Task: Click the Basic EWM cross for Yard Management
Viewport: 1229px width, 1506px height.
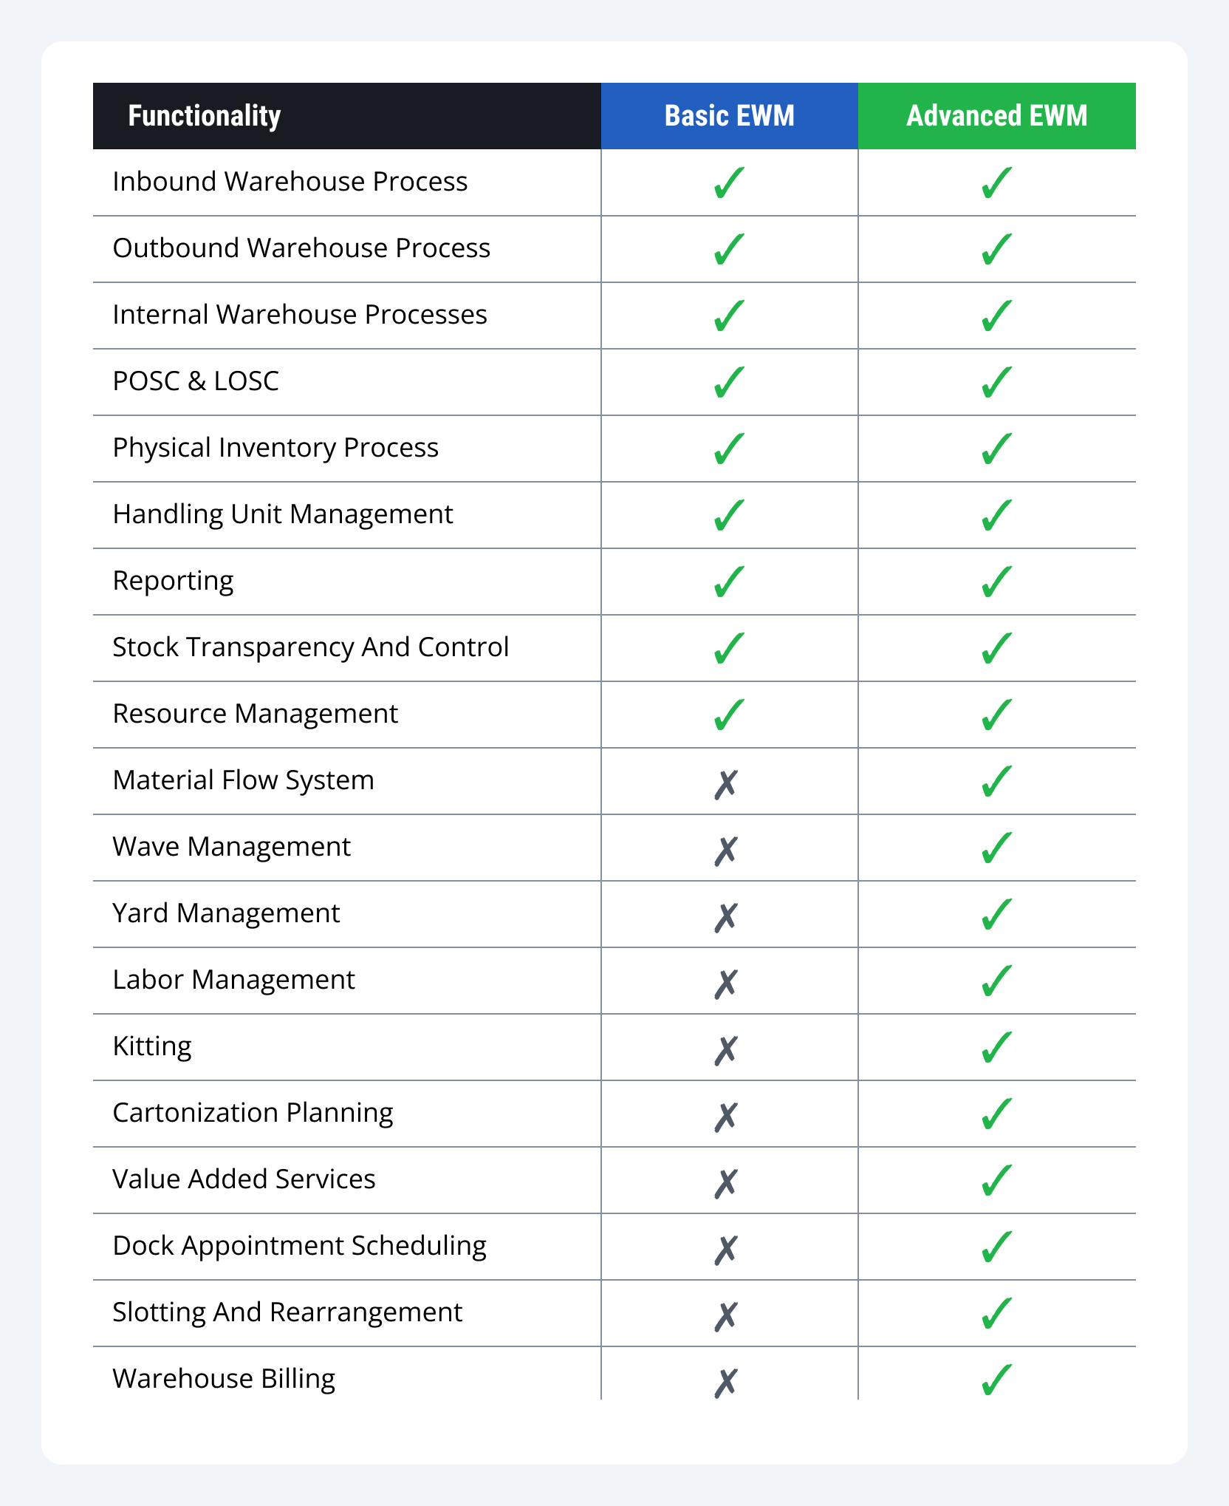Action: click(x=726, y=917)
